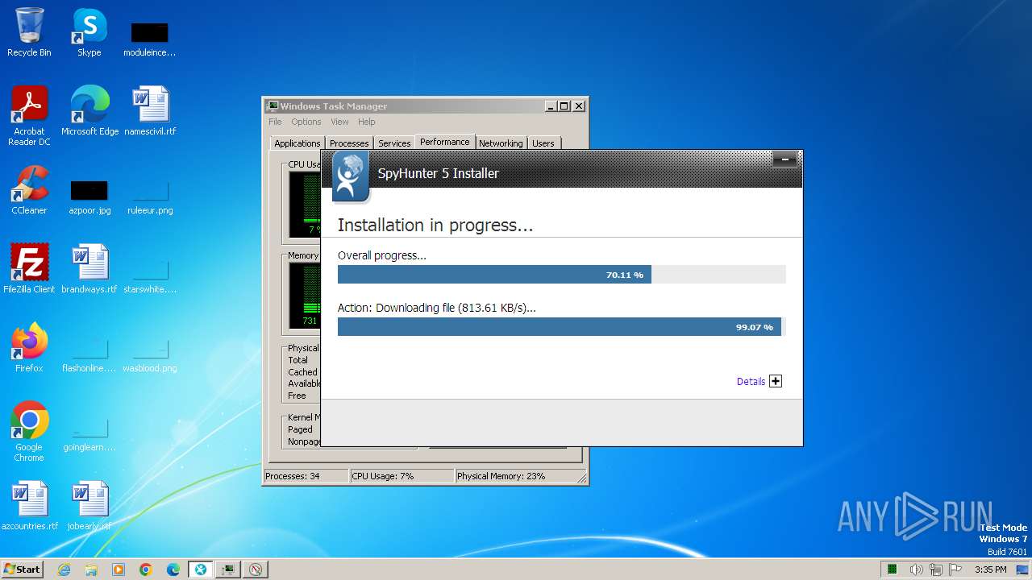Open the media player taskbar icon

pos(119,570)
